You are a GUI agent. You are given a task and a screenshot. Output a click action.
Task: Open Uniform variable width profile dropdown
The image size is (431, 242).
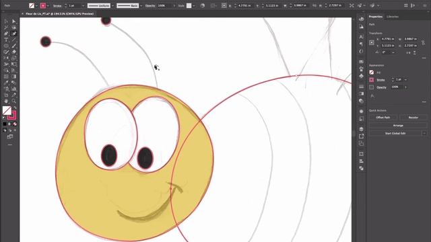pyautogui.click(x=112, y=5)
